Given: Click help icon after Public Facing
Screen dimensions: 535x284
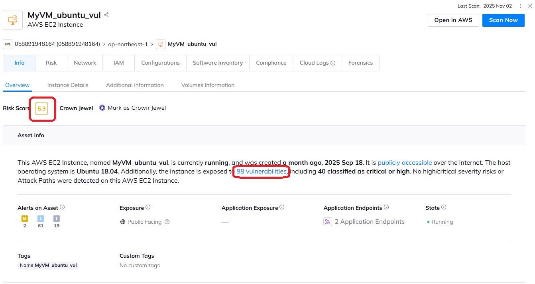Looking at the screenshot, I should [167, 222].
